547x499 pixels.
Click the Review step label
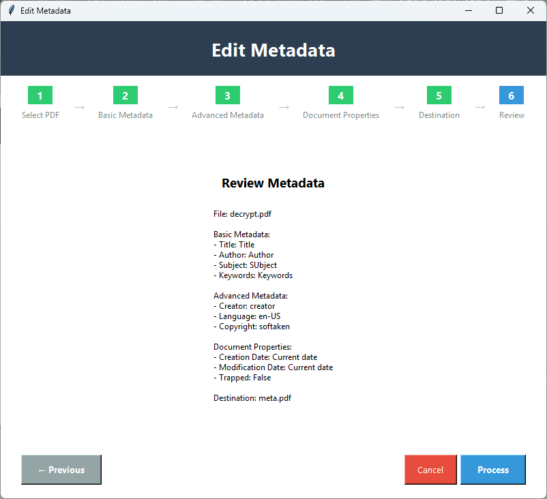pyautogui.click(x=512, y=115)
